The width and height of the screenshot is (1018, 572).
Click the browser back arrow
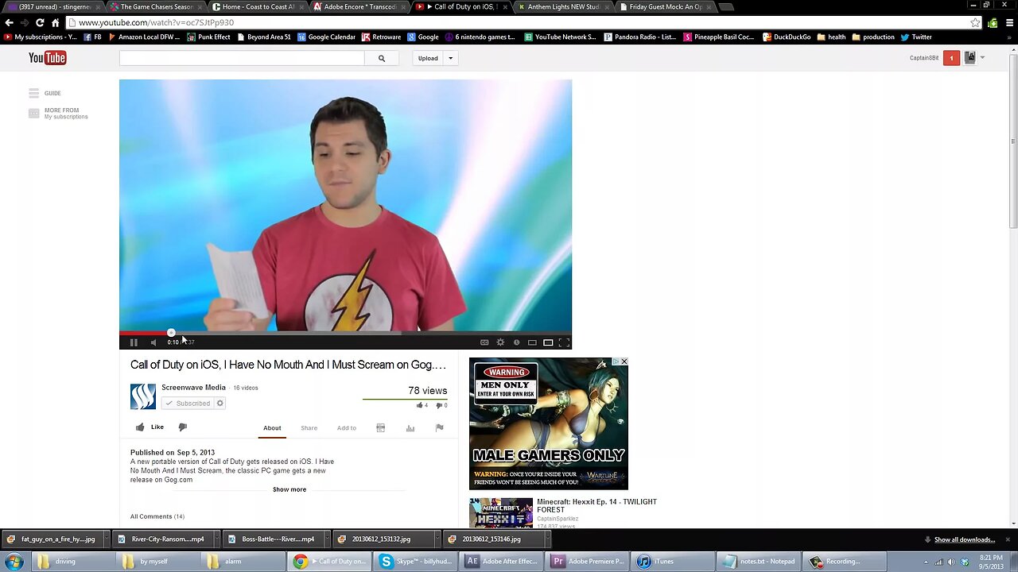point(10,22)
